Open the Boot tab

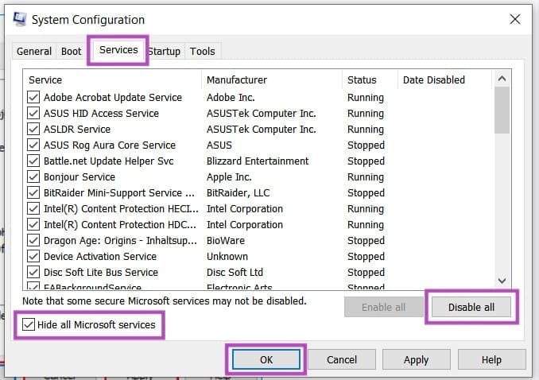[72, 51]
